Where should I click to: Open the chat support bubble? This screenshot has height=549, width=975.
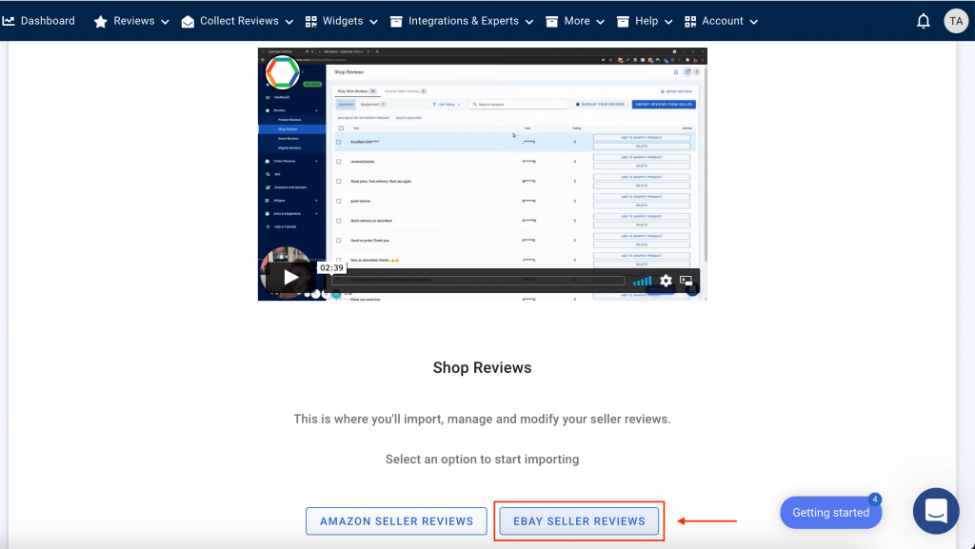(x=936, y=511)
